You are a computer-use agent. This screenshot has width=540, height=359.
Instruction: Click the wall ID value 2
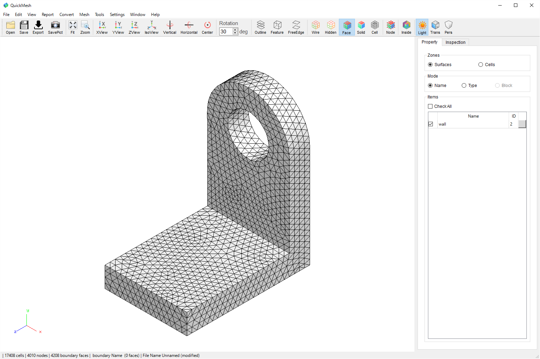[511, 124]
